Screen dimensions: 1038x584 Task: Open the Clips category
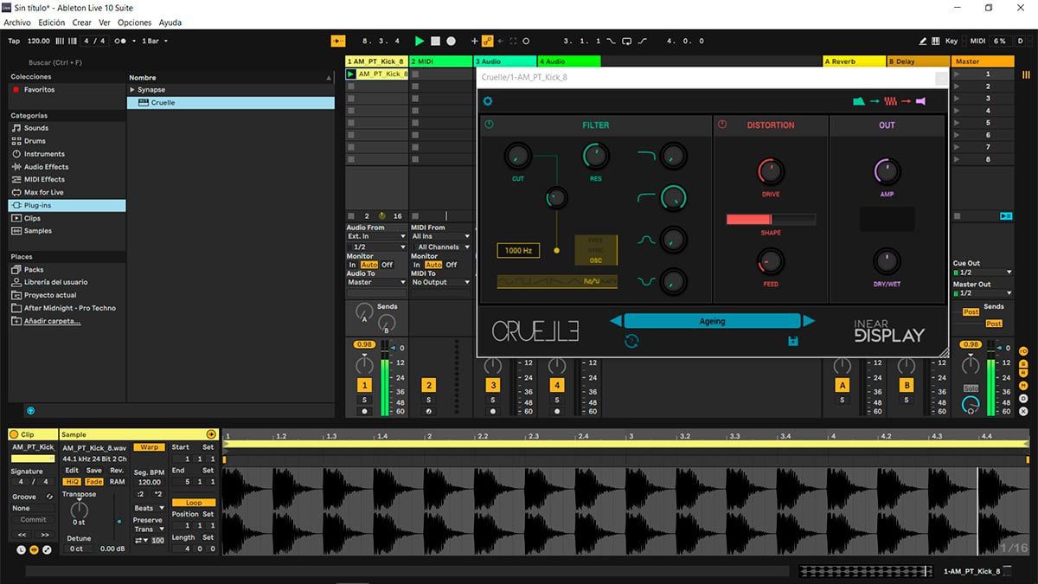pyautogui.click(x=32, y=218)
